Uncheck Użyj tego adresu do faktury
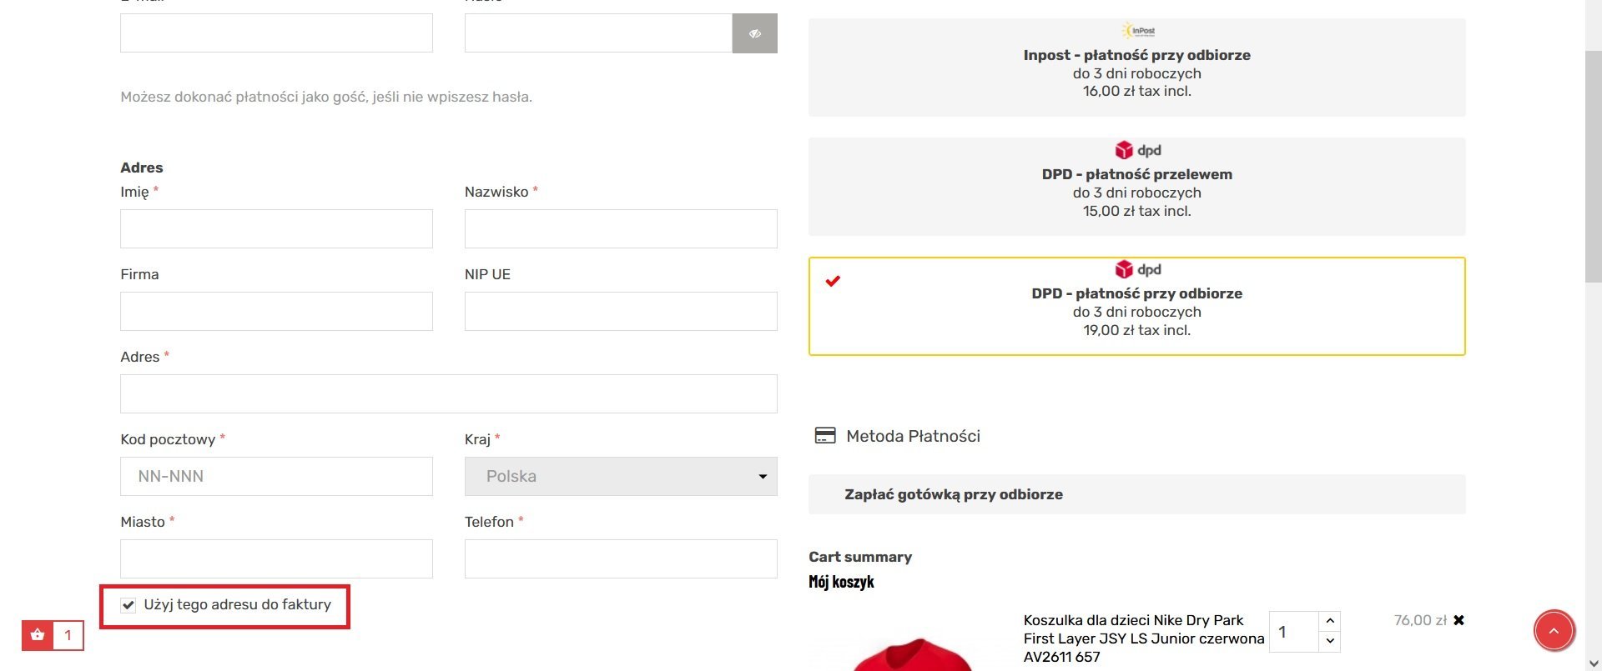The width and height of the screenshot is (1602, 671). 128,605
